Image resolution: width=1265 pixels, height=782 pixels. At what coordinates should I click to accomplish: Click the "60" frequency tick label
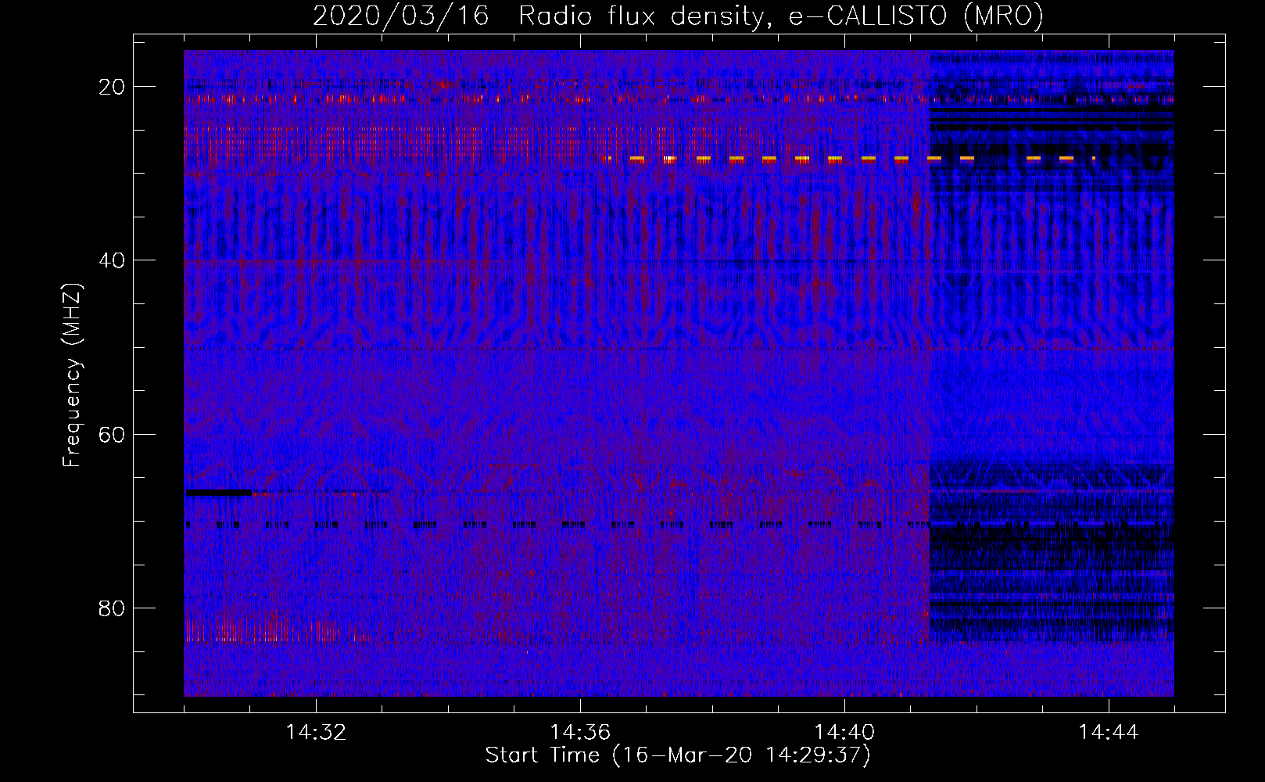(112, 434)
